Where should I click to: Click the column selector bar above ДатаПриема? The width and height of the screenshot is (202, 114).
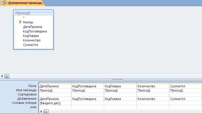click(55, 83)
